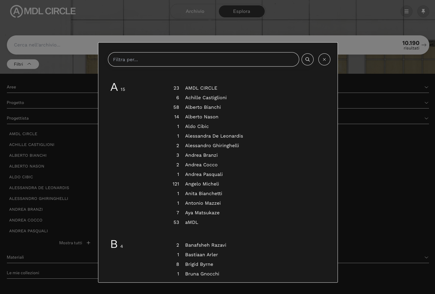Select ALBERTO NASON in sidebar list
Image resolution: width=435 pixels, height=294 pixels.
point(27,166)
